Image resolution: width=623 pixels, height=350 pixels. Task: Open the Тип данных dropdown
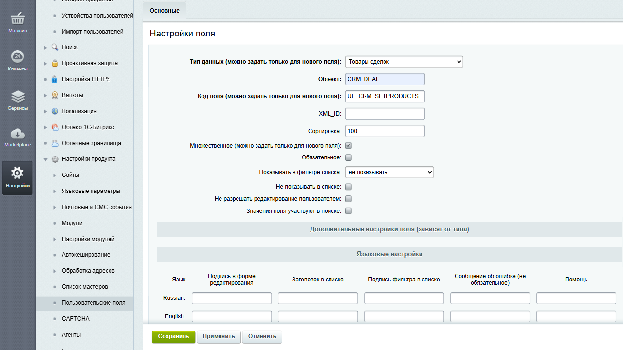(404, 62)
